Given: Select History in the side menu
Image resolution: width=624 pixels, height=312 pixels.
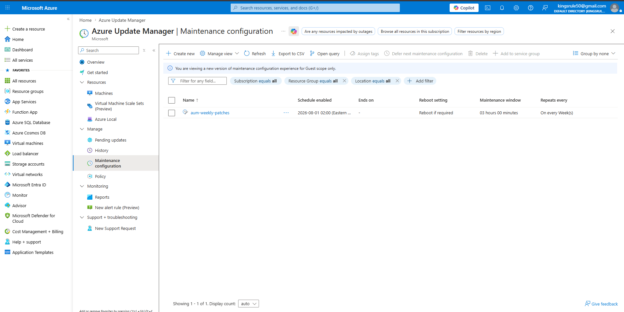Looking at the screenshot, I should [102, 150].
